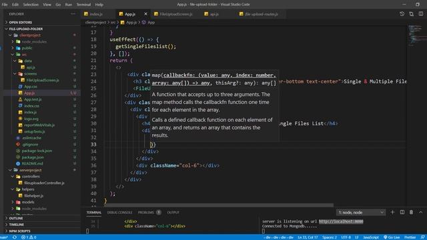Maximize the panel with the chevron-up icon
Image resolution: width=427 pixels, height=240 pixels.
[x=421, y=212]
